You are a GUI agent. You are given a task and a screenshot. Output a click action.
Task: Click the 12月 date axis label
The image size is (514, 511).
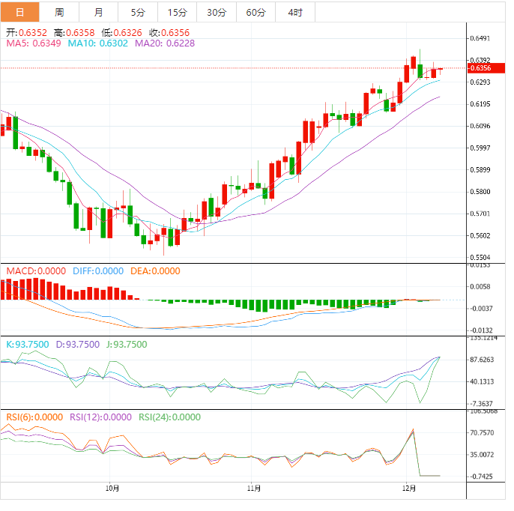(409, 489)
